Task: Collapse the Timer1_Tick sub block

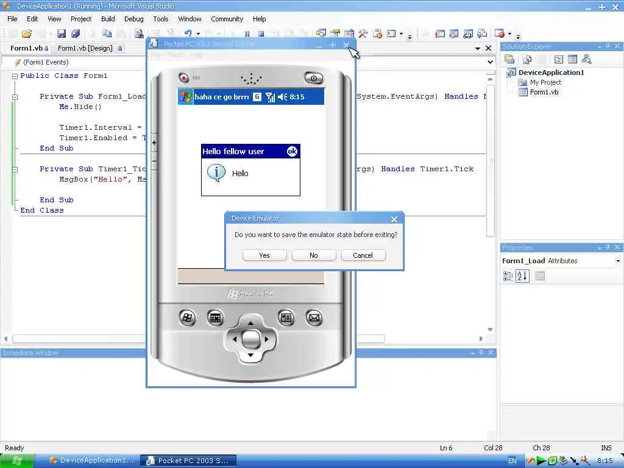Action: click(15, 169)
